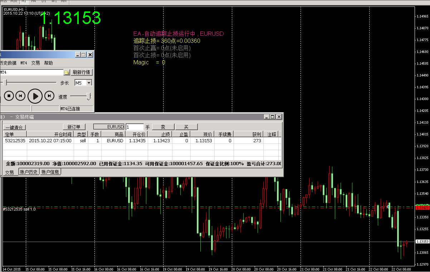This screenshot has height=272, width=430.
Task: Click the 新订单 new order button
Action: point(74,127)
